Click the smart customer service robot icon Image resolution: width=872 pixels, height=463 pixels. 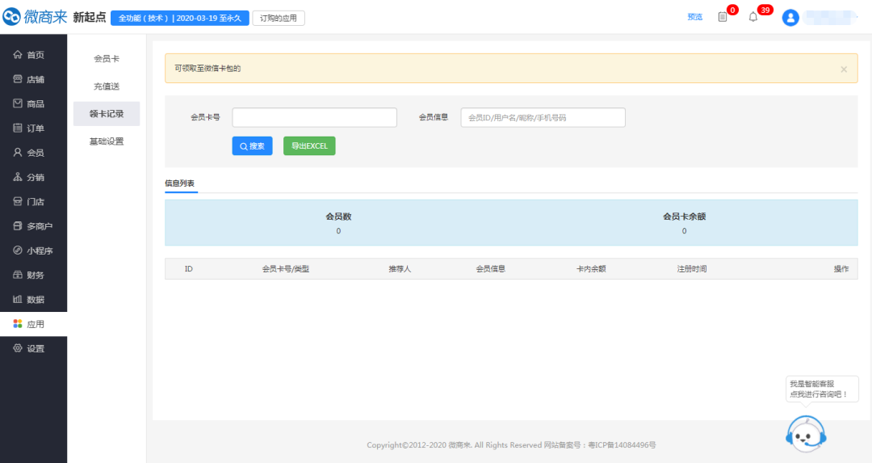point(805,436)
